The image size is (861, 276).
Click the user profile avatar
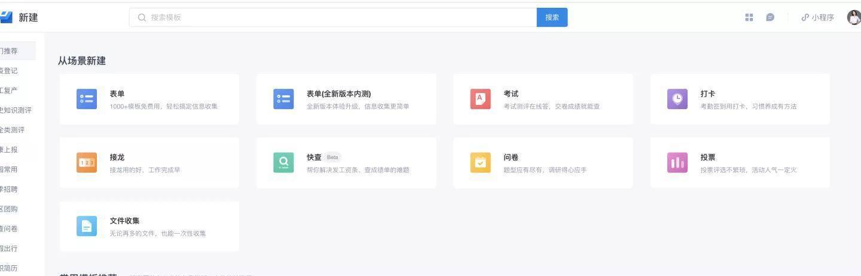point(854,17)
